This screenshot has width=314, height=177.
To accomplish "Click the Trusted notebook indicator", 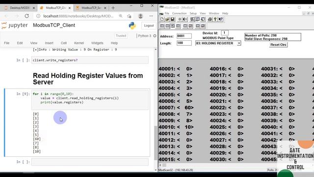I will click(x=121, y=36).
